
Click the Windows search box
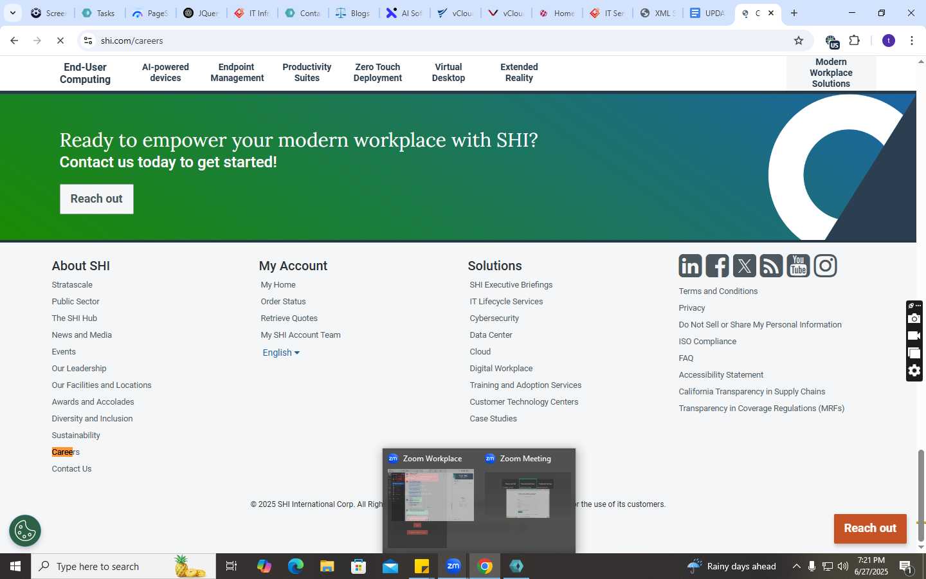123,566
